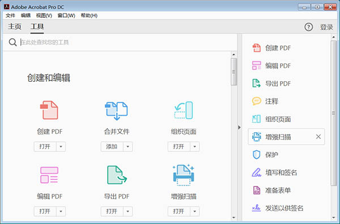
Task: Click main panel scrollbar up arrow
Action: pyautogui.click(x=233, y=54)
